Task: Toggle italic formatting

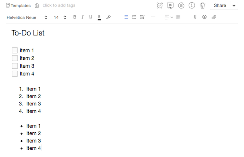Action: (82, 17)
